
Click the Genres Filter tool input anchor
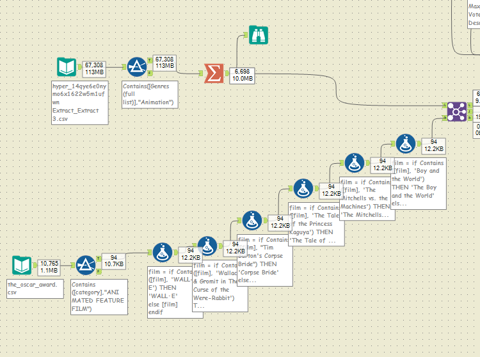[x=124, y=67]
